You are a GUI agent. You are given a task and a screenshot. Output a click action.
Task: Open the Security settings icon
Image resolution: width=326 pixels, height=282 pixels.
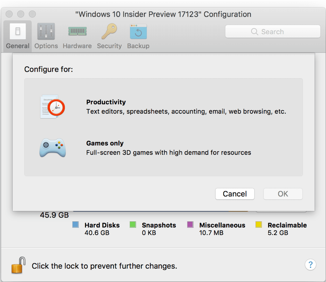pos(109,31)
